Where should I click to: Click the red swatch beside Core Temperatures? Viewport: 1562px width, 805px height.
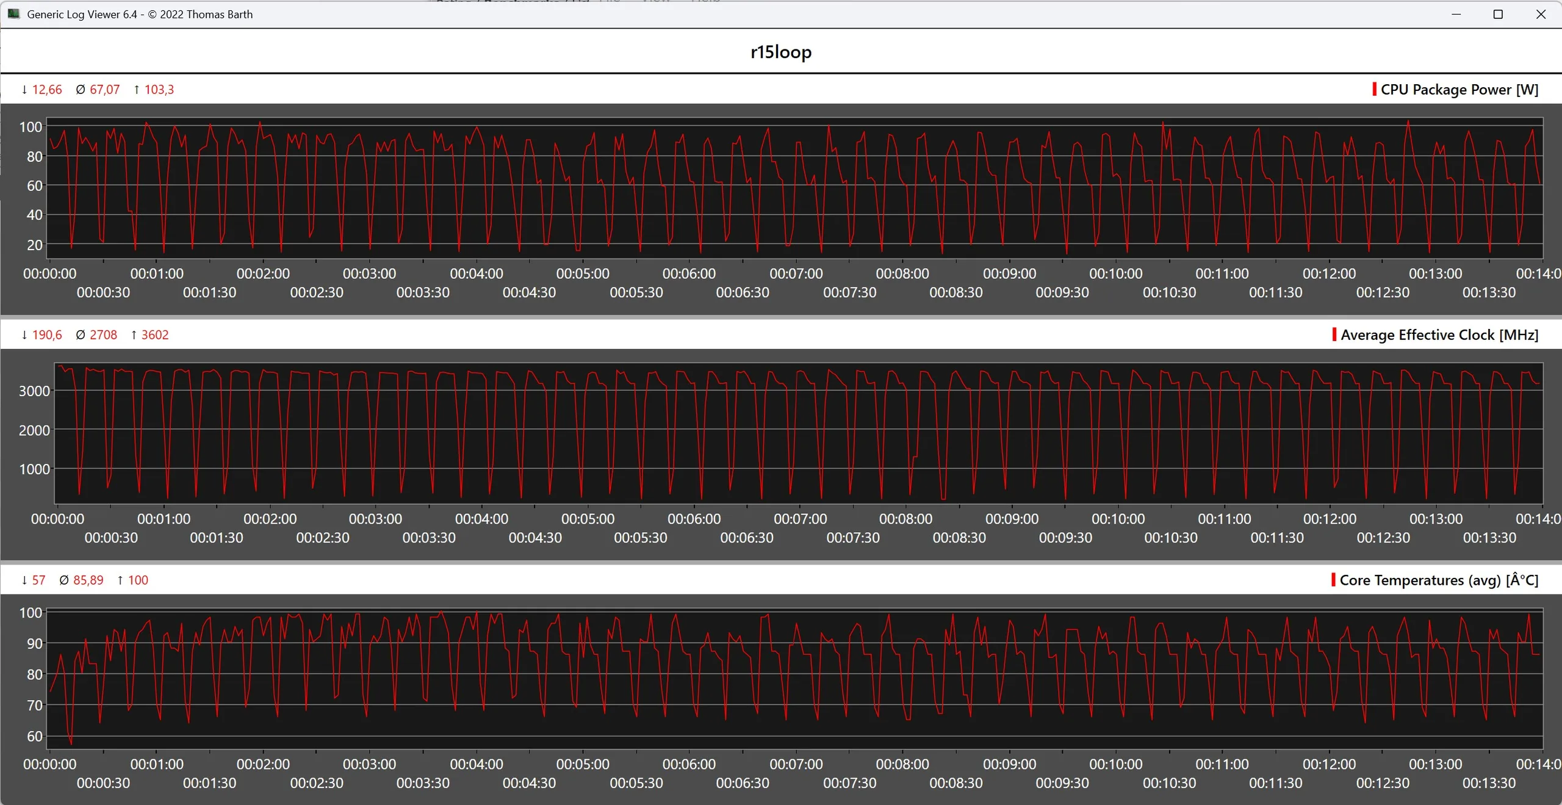[1333, 580]
